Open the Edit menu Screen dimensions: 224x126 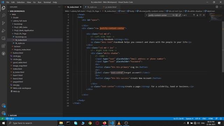coord(13,2)
